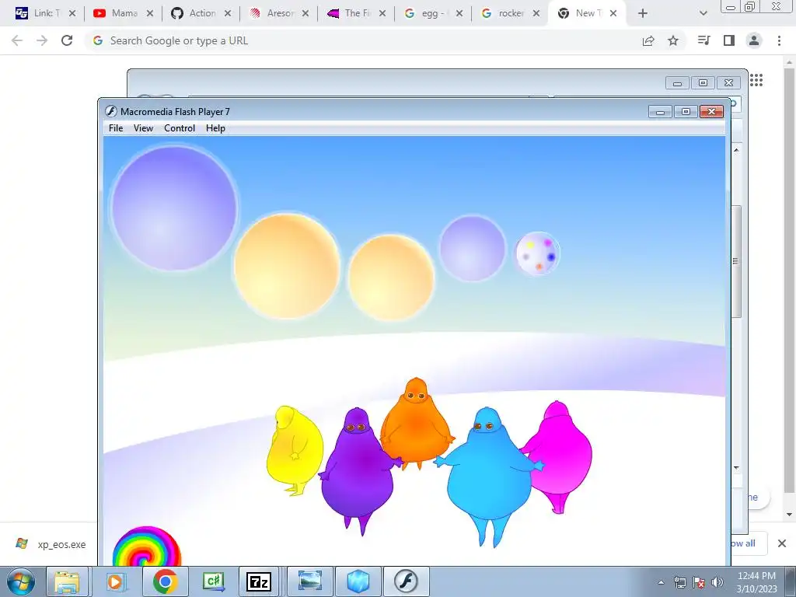Open the blue cube taskbar application
This screenshot has height=597, width=796.
[358, 581]
